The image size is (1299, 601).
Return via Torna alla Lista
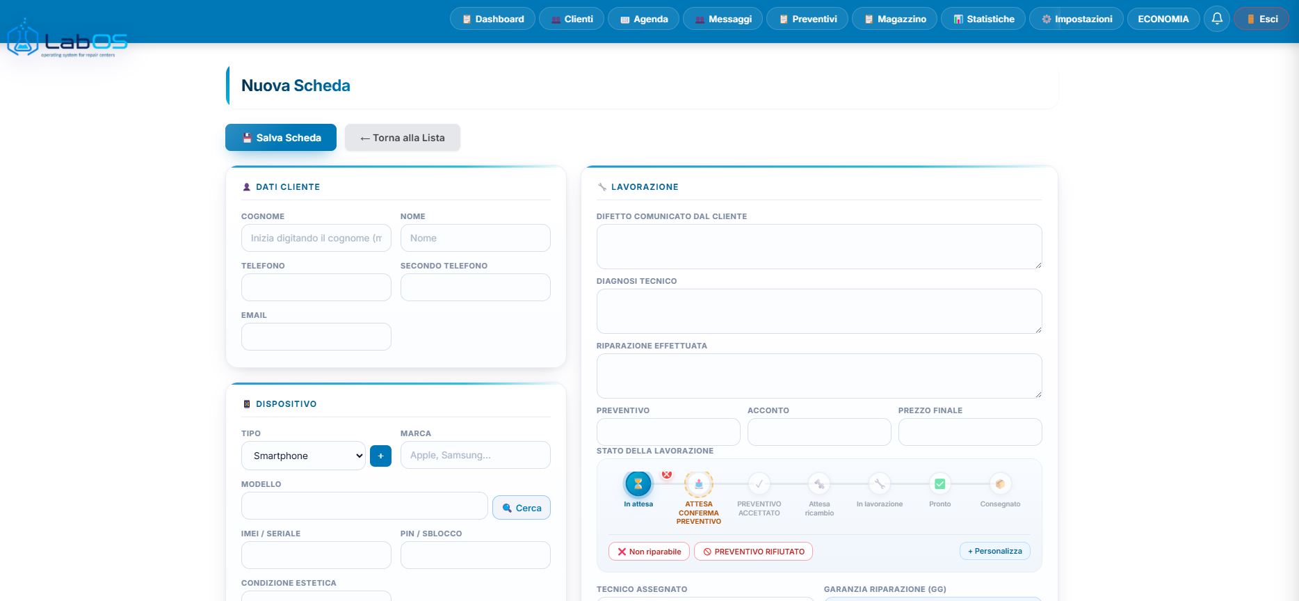[x=403, y=138]
